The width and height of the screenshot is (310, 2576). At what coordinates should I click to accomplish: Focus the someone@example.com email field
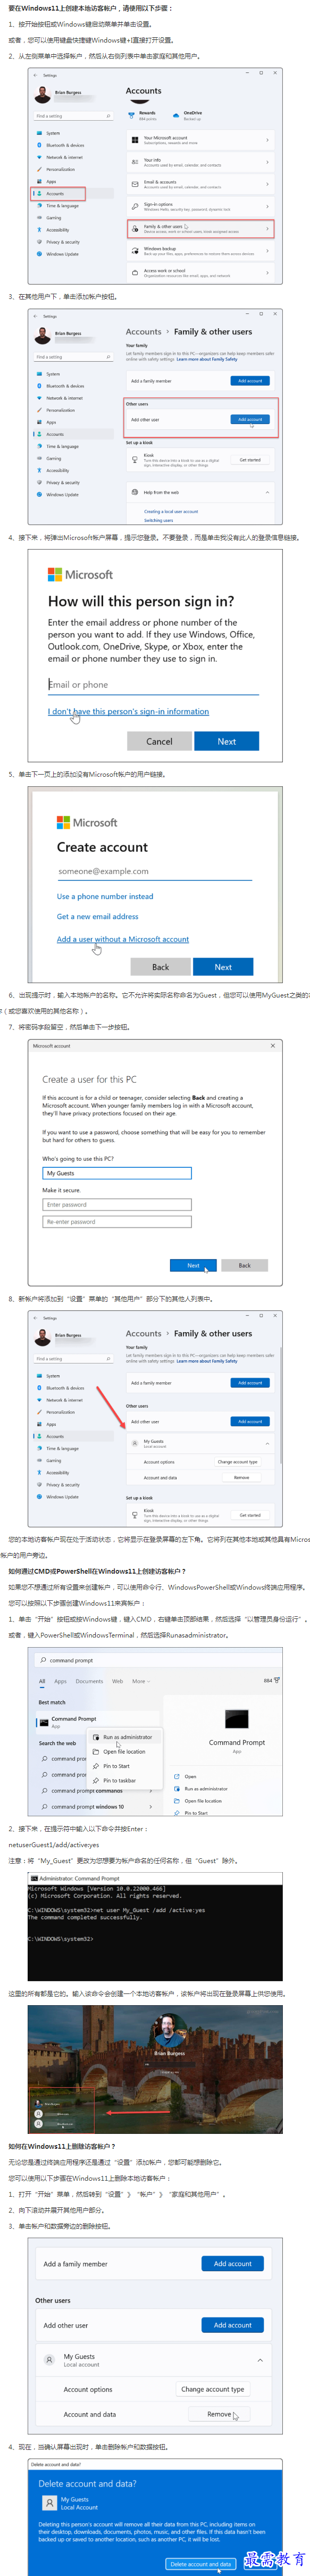coord(154,871)
